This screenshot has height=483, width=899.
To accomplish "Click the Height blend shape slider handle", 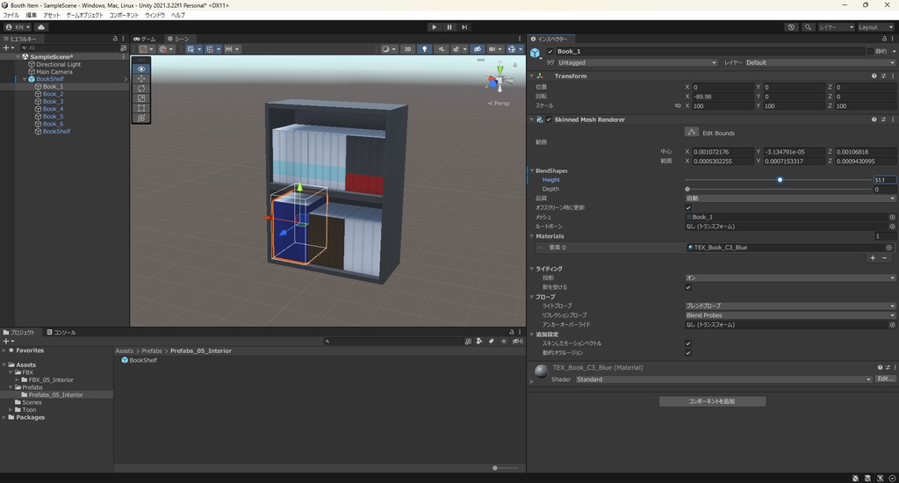I will [x=780, y=180].
